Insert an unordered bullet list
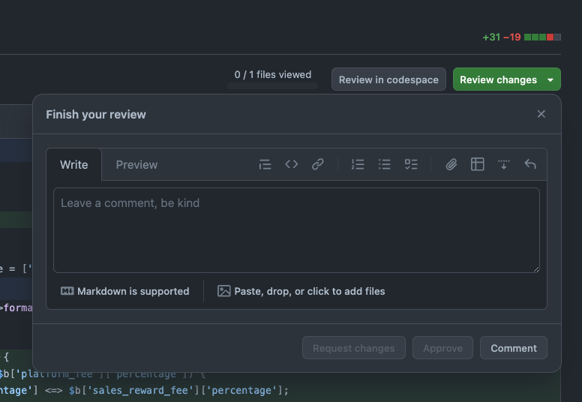The image size is (582, 402). click(x=384, y=164)
